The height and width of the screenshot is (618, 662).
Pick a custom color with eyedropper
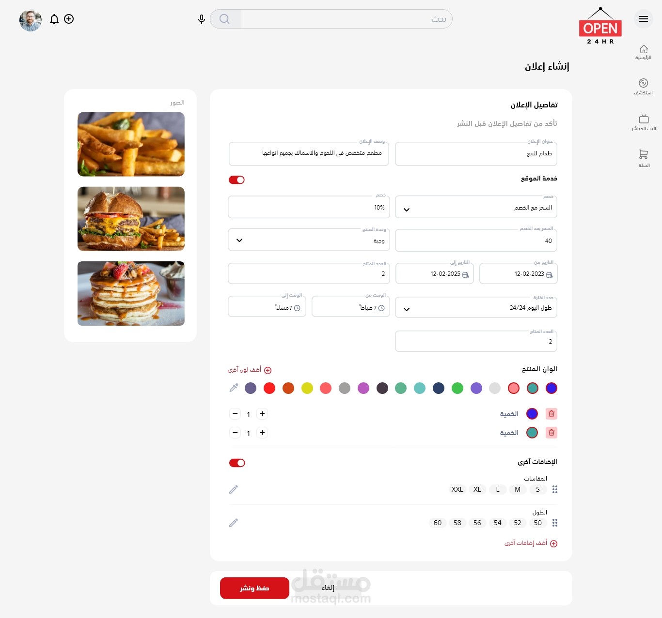click(x=234, y=388)
